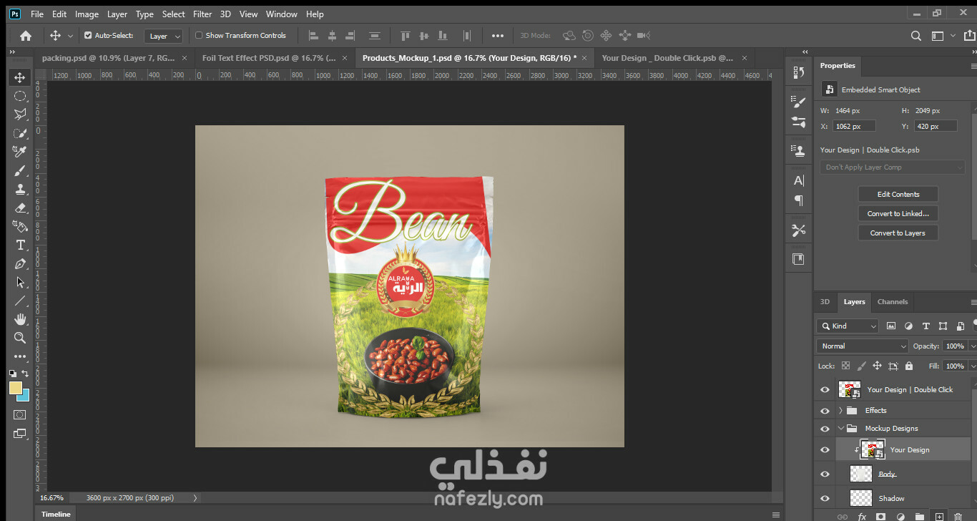Open the Kind filter dropdown

[848, 326]
